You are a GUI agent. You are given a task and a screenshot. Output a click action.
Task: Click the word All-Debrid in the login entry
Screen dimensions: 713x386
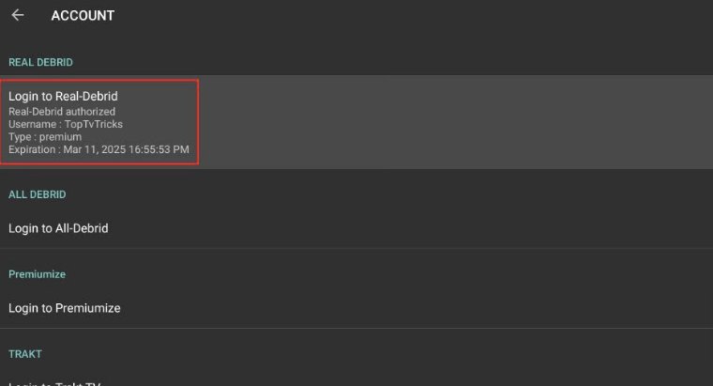(x=82, y=228)
